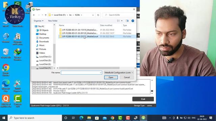The width and height of the screenshot is (216, 121).
Task: Open the File name combo dropdown
Action: (x=101, y=73)
